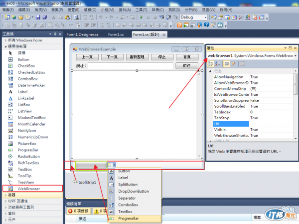Switch to the Form1.Designer.cs tab
299x224 pixels.
pos(82,34)
